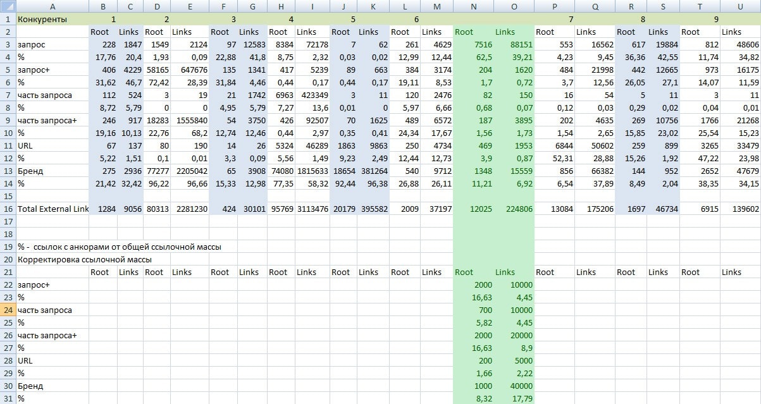Viewport: 761px width, 404px height.
Task: Select row header 16
Action: coord(8,209)
